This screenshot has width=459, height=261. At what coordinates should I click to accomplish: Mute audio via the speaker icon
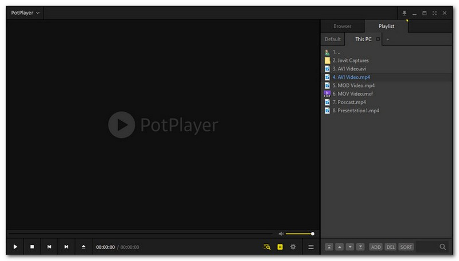click(x=281, y=234)
